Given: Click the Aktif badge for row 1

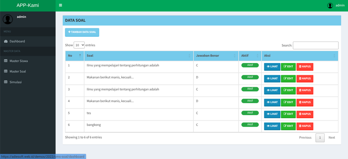Looking at the screenshot, I should pos(250,65).
